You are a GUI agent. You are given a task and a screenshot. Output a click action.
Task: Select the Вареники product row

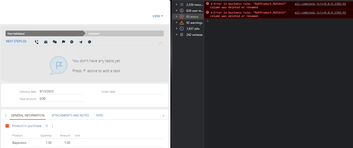coord(87,143)
